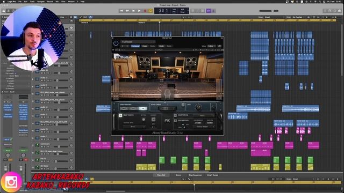Toggle the metronome click button
Viewport: 344px width, 193px height.
click(213, 11)
